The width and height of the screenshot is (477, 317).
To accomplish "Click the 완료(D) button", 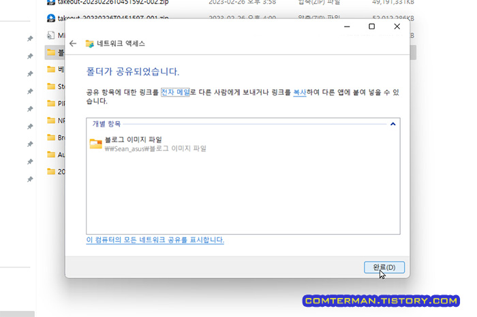I will point(384,267).
